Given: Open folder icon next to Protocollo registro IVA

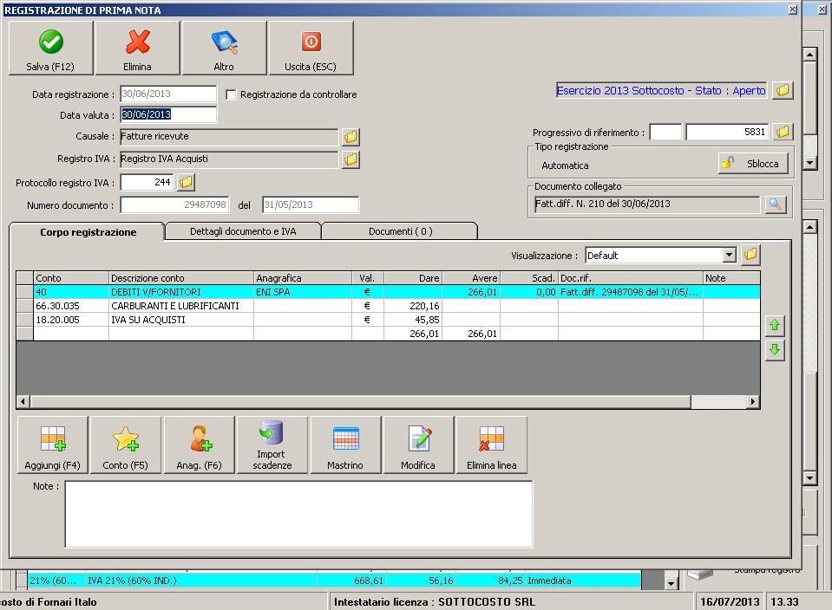Looking at the screenshot, I should (x=186, y=182).
